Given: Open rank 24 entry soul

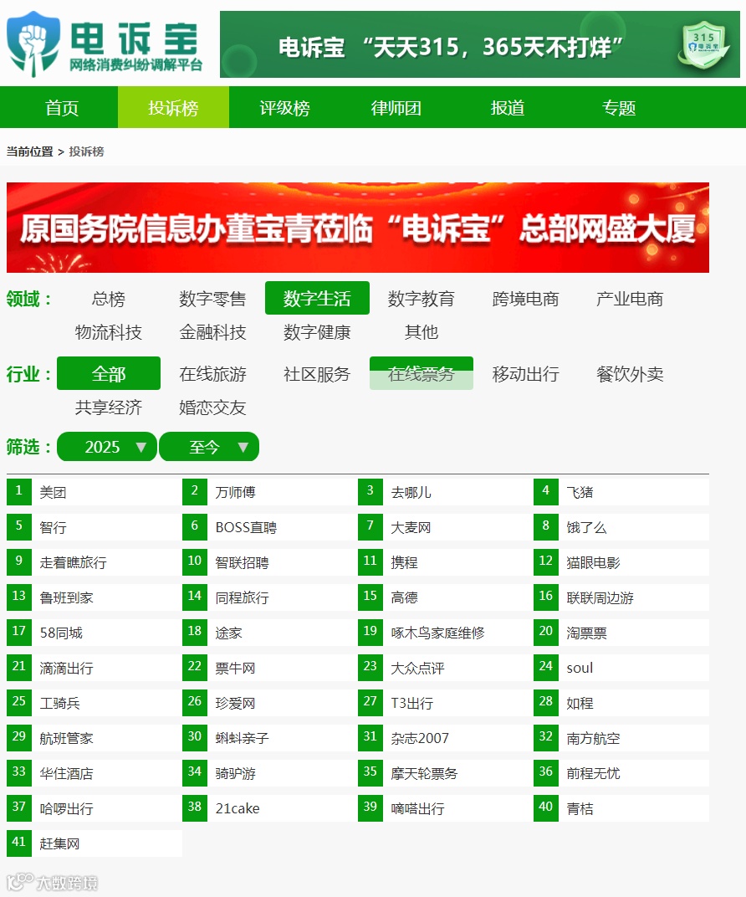Looking at the screenshot, I should [x=621, y=668].
